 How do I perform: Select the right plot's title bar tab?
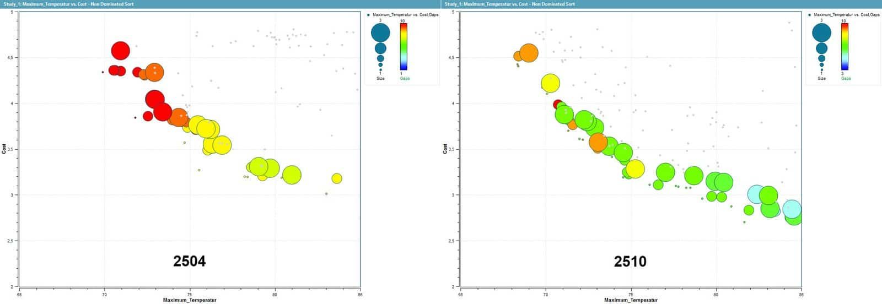click(x=509, y=4)
